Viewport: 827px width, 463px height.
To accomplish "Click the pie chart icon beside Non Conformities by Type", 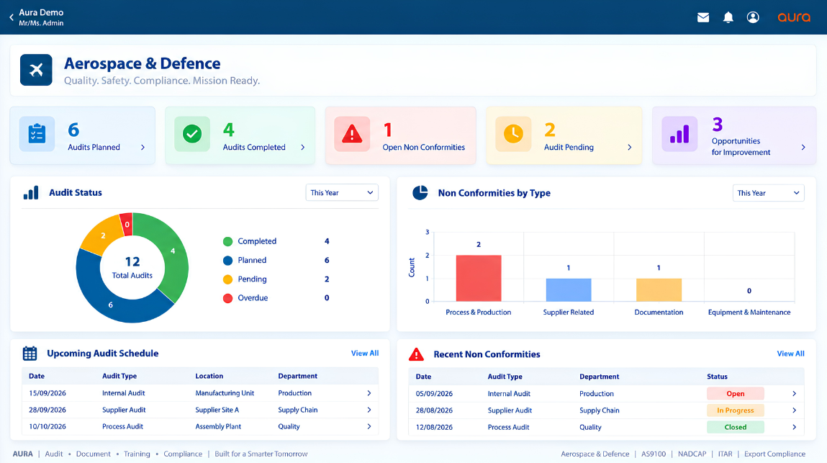I will [420, 193].
